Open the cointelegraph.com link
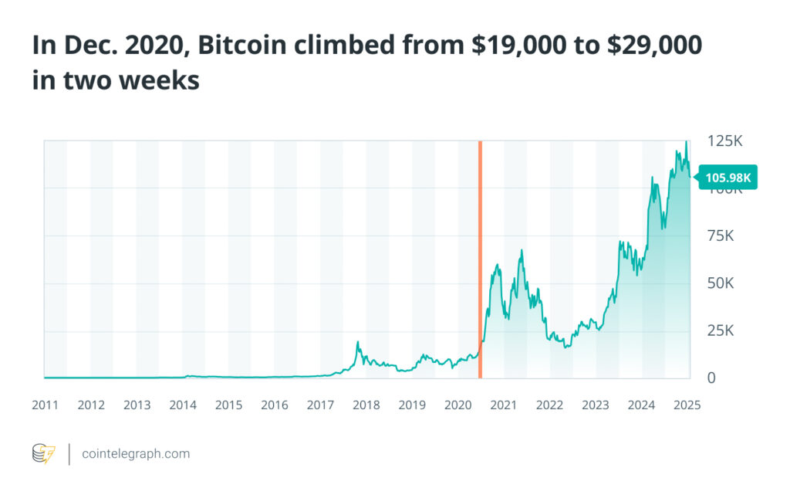 [136, 454]
